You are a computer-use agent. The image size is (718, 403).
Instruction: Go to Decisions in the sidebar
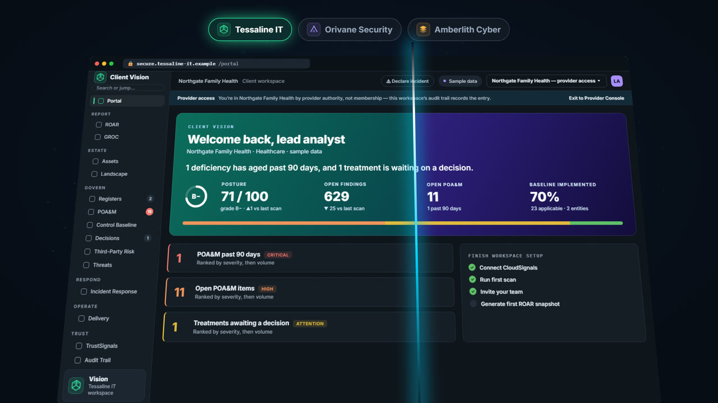point(118,238)
